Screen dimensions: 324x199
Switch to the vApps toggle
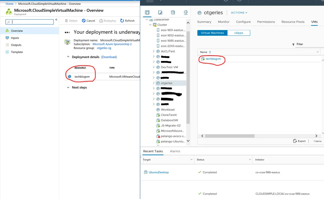click(x=239, y=33)
